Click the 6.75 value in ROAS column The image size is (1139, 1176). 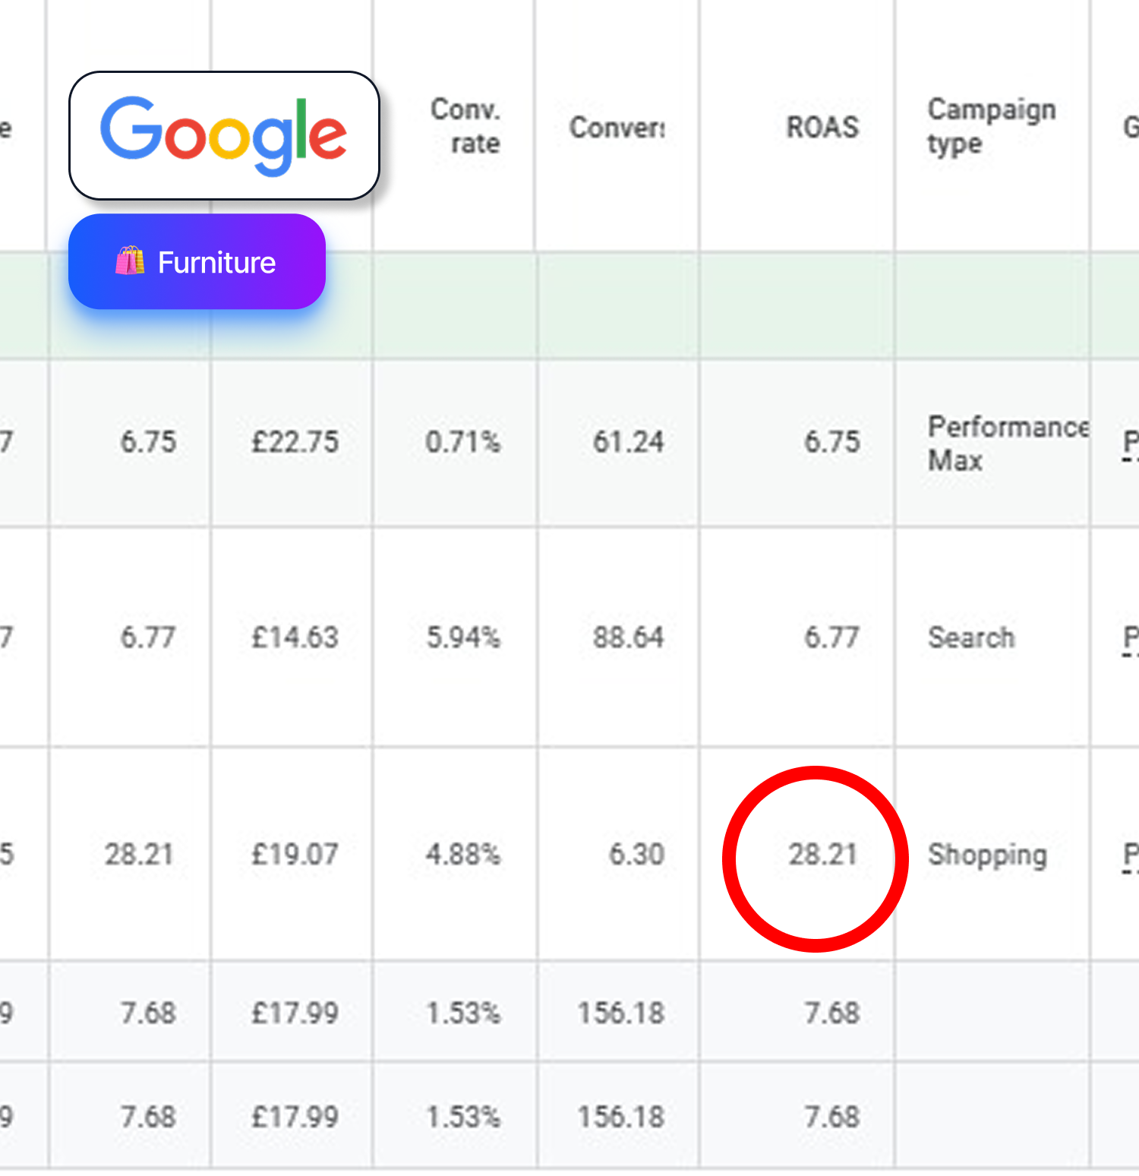(x=831, y=441)
